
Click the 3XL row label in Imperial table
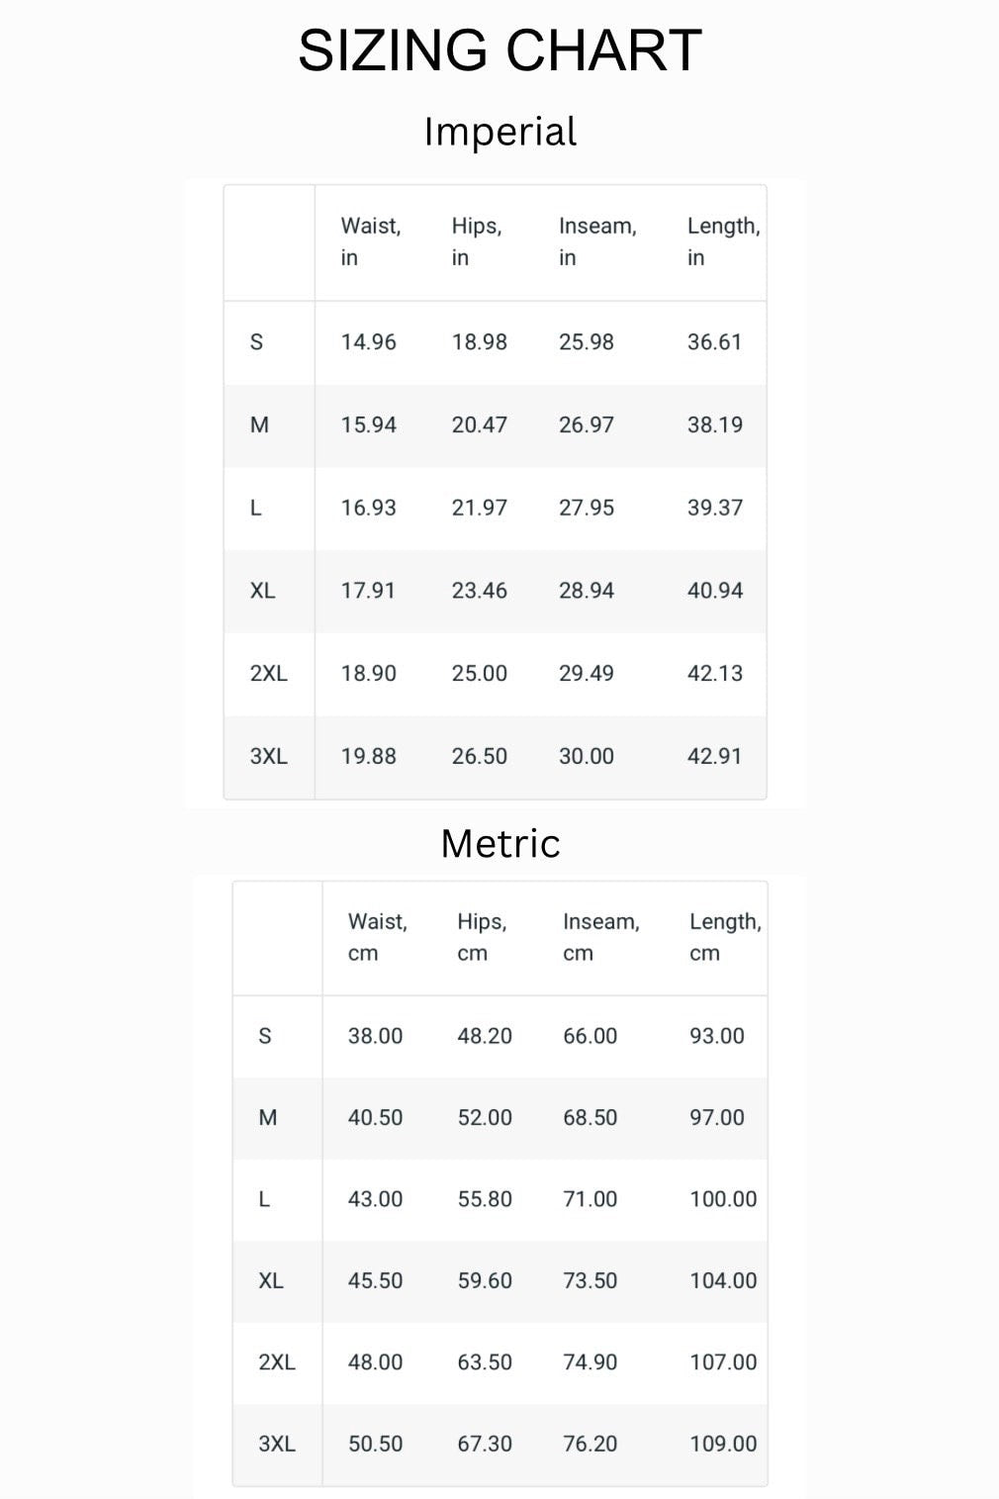click(x=268, y=757)
